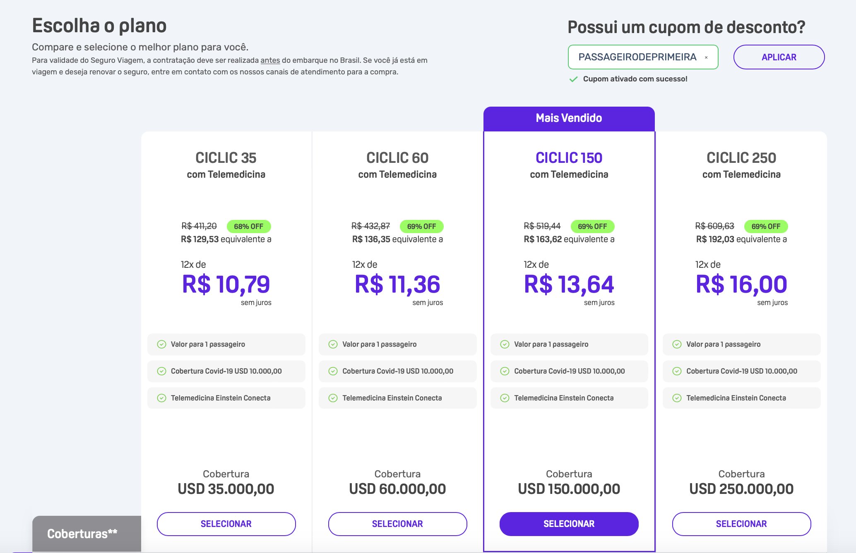Image resolution: width=856 pixels, height=553 pixels.
Task: Click the check icon beside CICLIC 35 Valor para 1 passageiro
Action: pos(161,344)
